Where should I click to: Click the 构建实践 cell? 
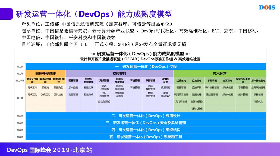pyautogui.click(x=89, y=87)
